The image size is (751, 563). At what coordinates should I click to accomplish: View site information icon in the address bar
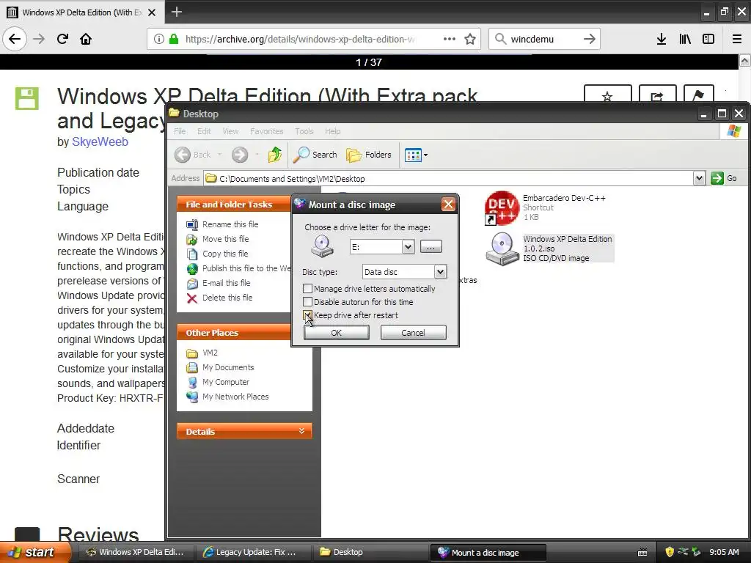pos(158,40)
